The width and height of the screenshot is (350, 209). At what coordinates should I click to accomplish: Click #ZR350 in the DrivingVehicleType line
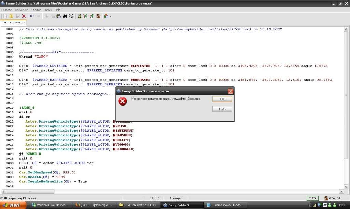[x=120, y=126]
